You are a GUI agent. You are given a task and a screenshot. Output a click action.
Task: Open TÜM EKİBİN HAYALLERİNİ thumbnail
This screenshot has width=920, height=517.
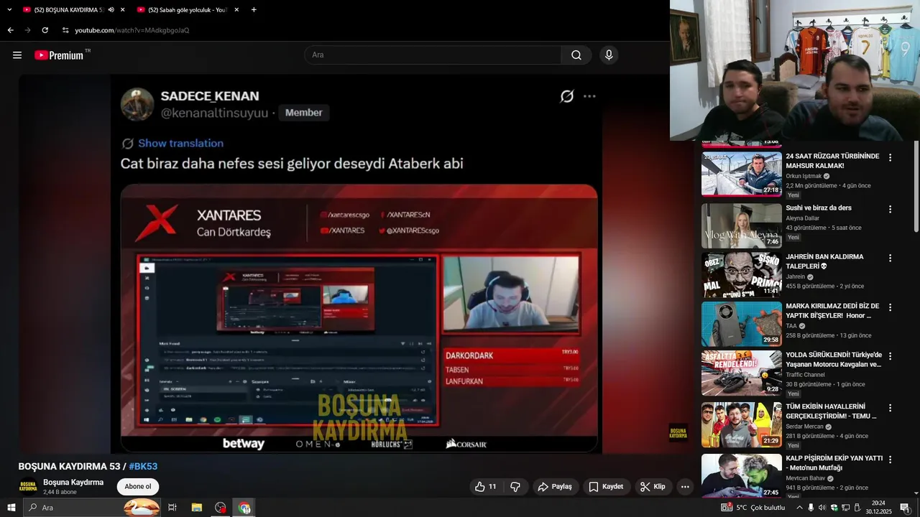click(742, 424)
